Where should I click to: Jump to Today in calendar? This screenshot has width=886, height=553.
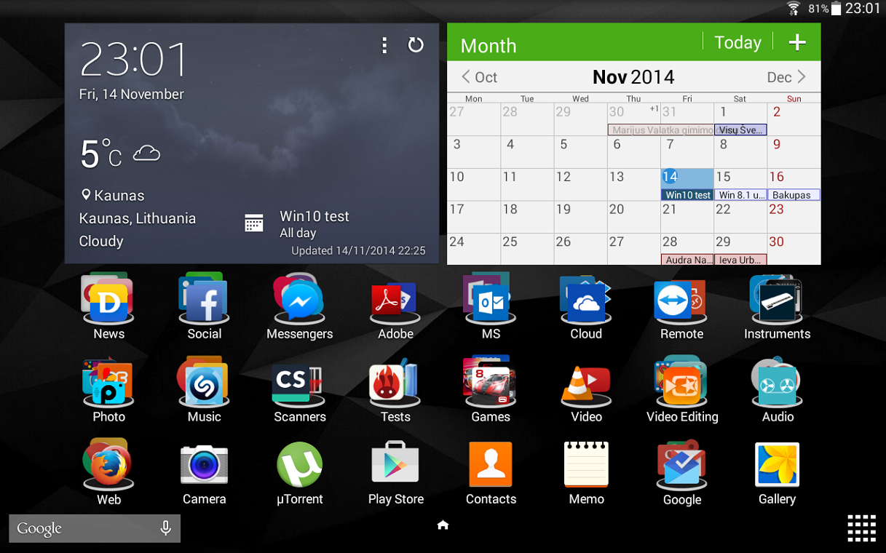pos(737,43)
